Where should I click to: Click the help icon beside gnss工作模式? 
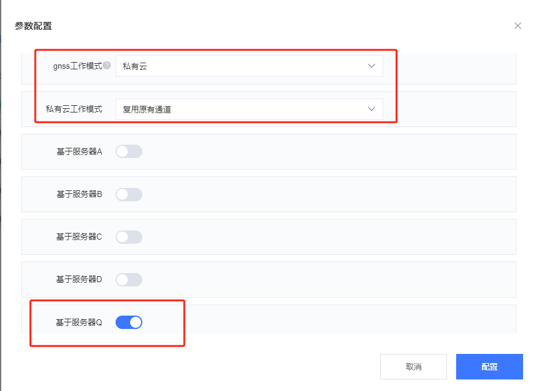[106, 66]
